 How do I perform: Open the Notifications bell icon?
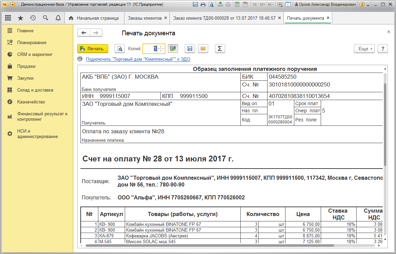point(58,18)
